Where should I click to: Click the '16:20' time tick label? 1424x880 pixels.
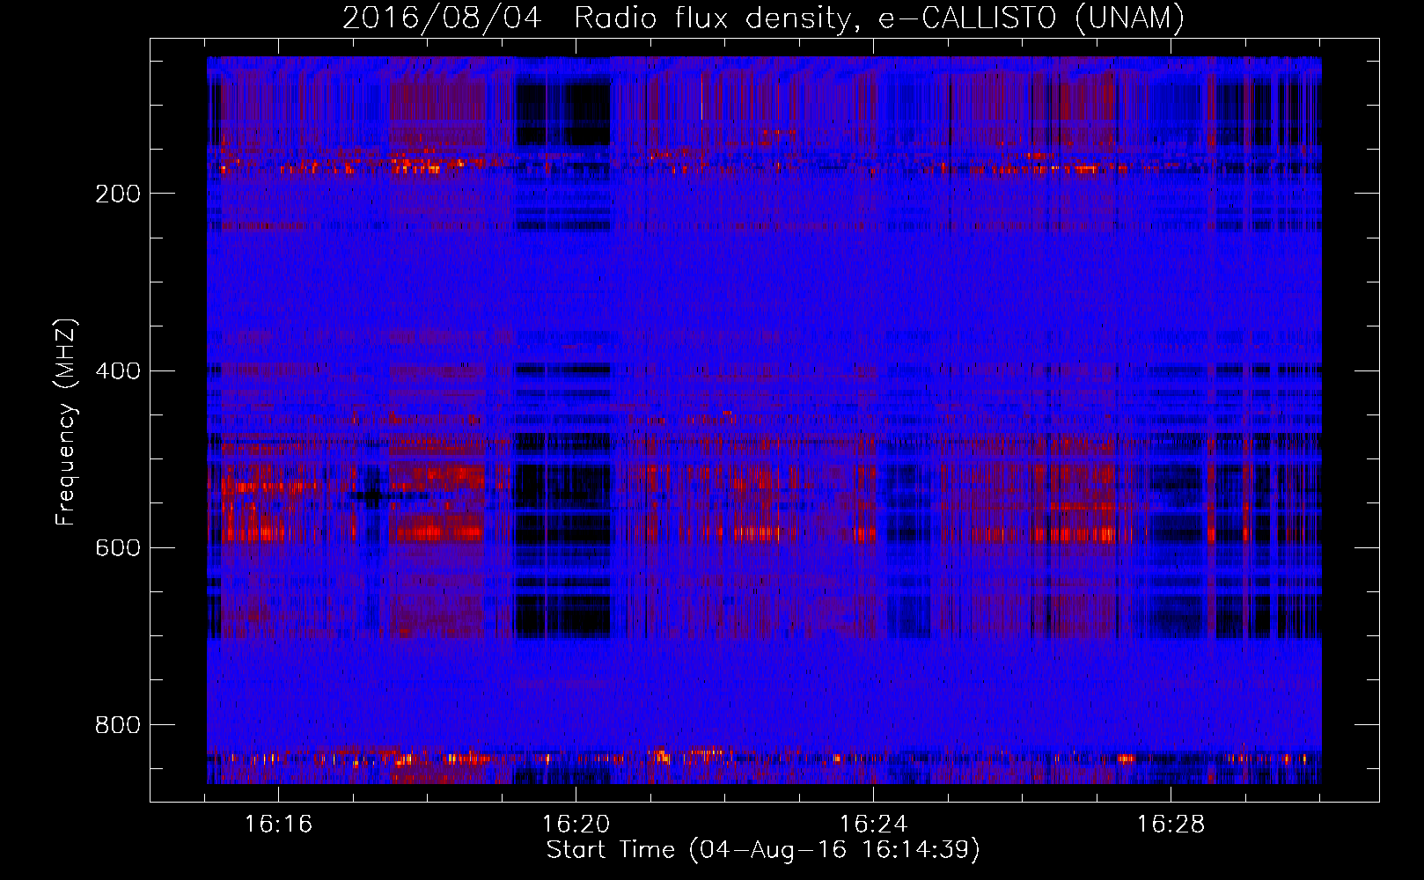tap(576, 825)
